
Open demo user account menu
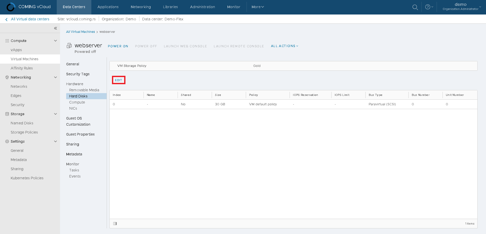462,7
